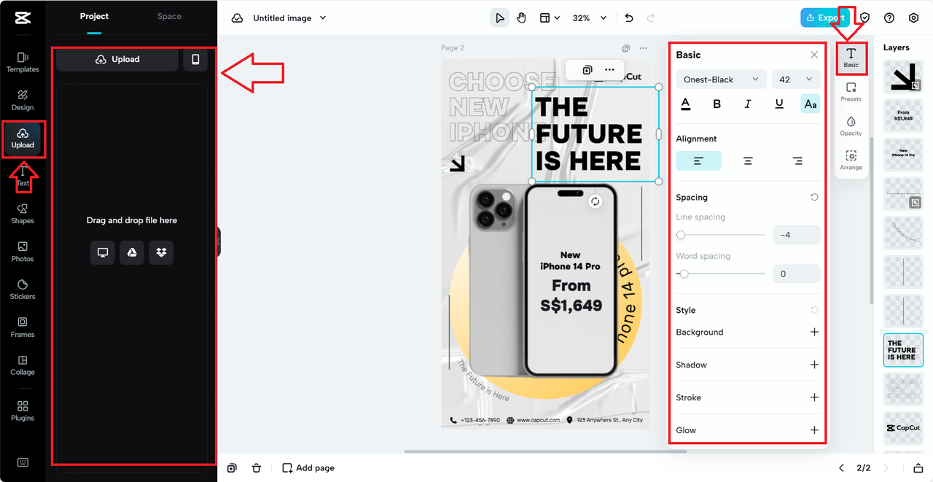Open the Templates sidebar section
The width and height of the screenshot is (933, 482).
point(23,63)
